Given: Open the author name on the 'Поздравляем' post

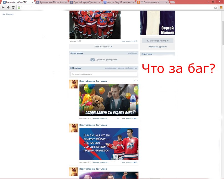Looking at the screenshot, I should [x=93, y=81].
